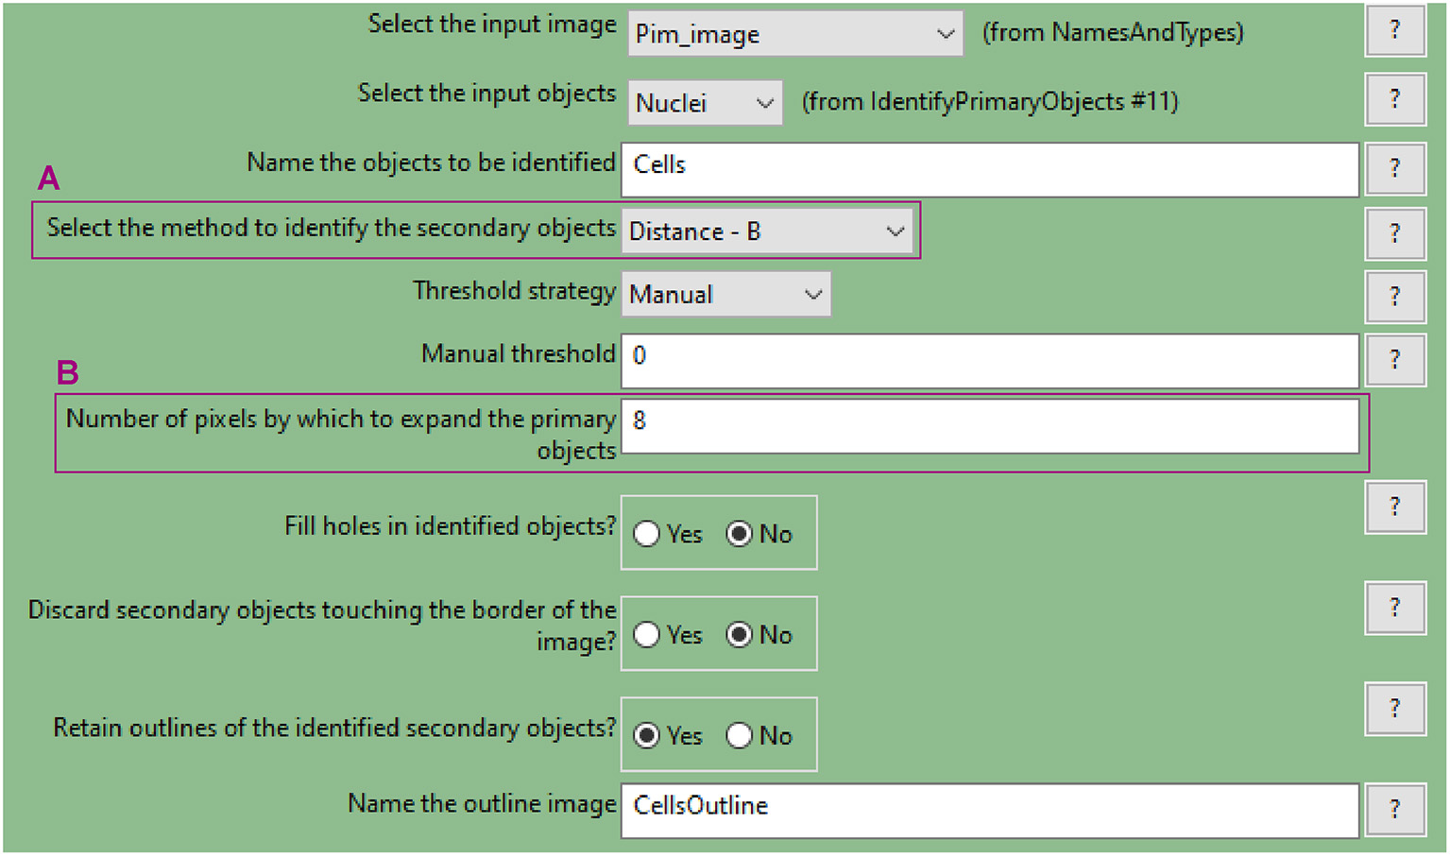The image size is (1450, 858).
Task: Open help for Select the input objects
Action: [x=1394, y=99]
